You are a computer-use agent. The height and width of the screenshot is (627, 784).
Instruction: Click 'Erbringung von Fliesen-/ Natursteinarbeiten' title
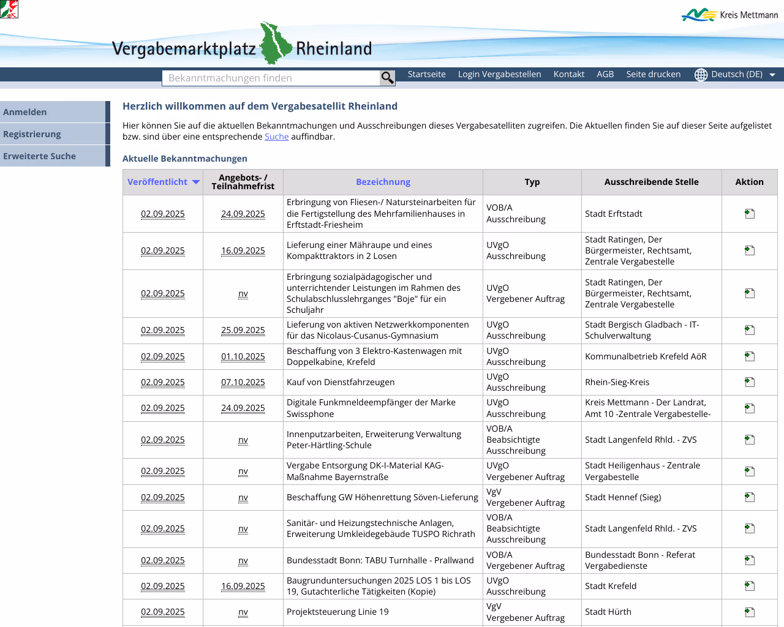[x=381, y=214]
